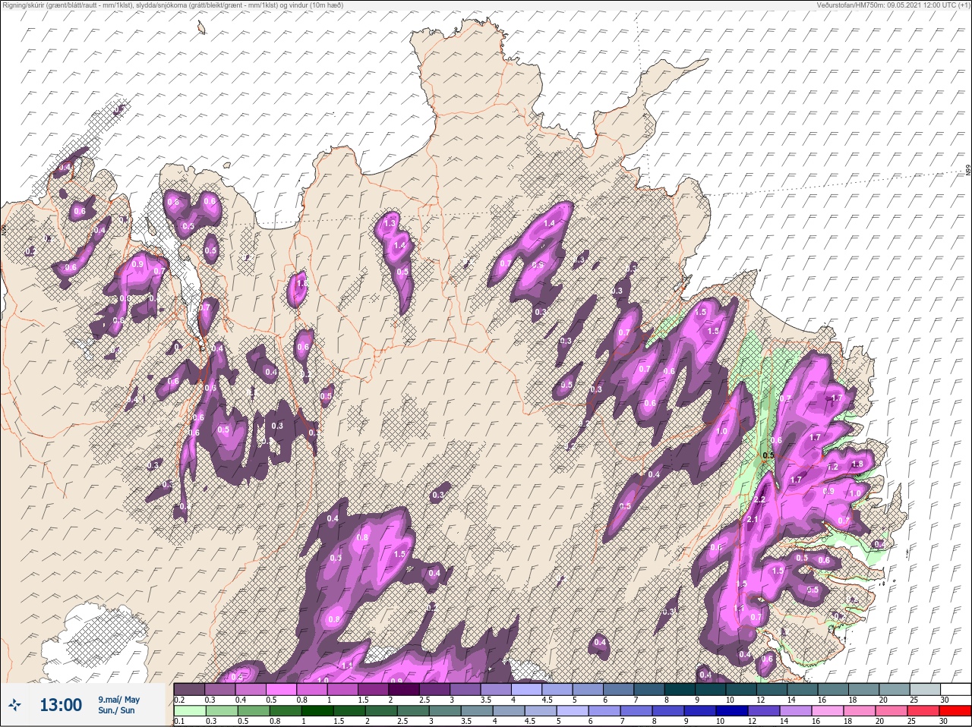Select the lightest green 0.1 swatch, bottom row

point(189,712)
